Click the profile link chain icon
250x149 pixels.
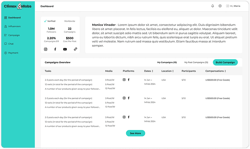[x=75, y=49]
